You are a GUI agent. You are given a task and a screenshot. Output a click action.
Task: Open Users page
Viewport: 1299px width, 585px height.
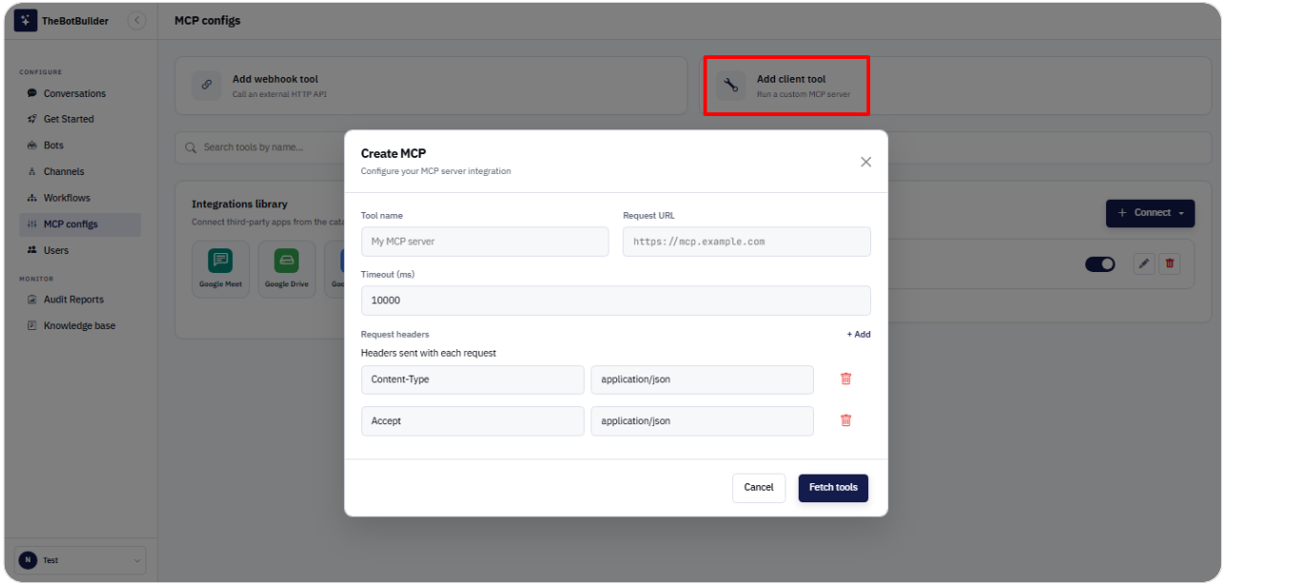[x=80, y=250]
